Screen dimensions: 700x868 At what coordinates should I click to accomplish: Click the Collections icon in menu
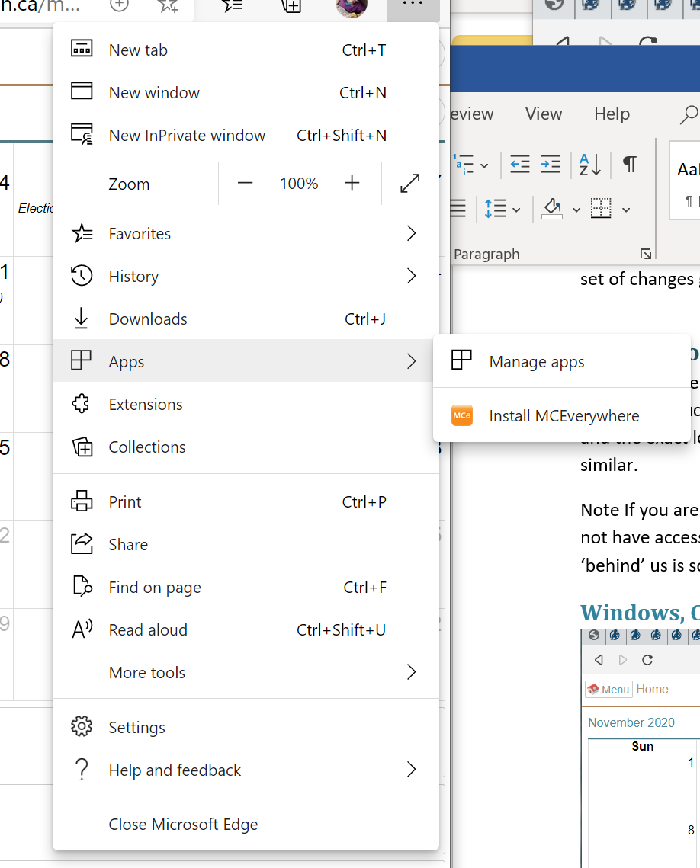click(x=82, y=446)
